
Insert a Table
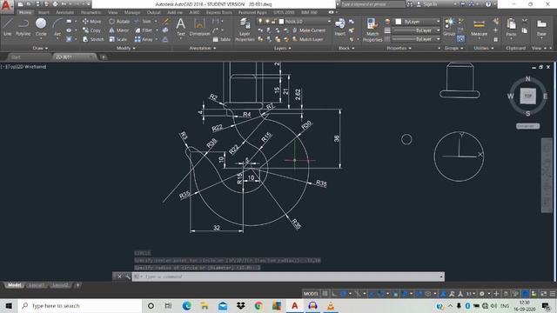point(222,39)
